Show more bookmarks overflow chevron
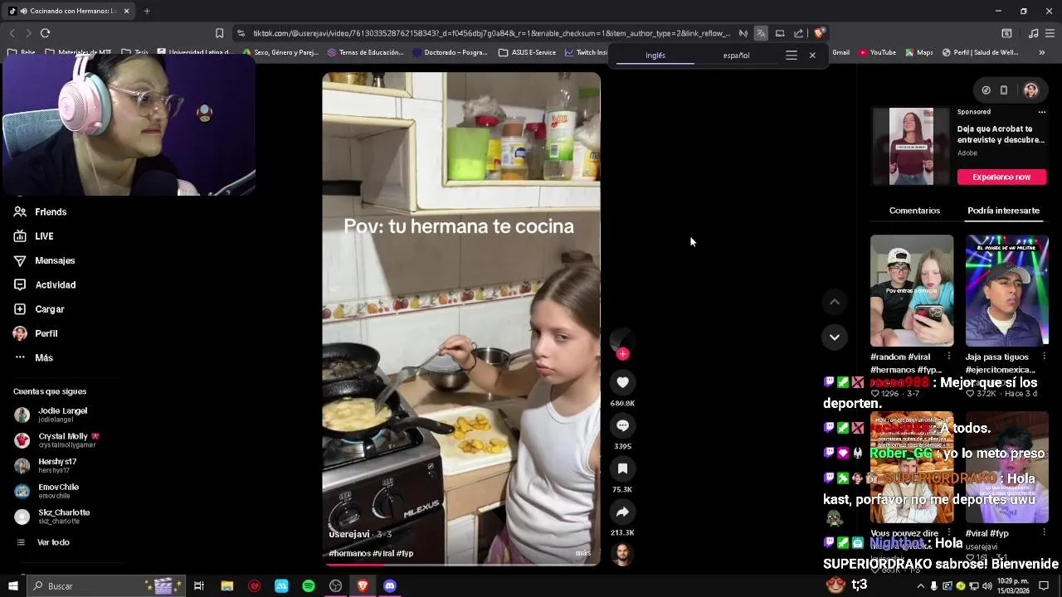 click(x=1042, y=52)
